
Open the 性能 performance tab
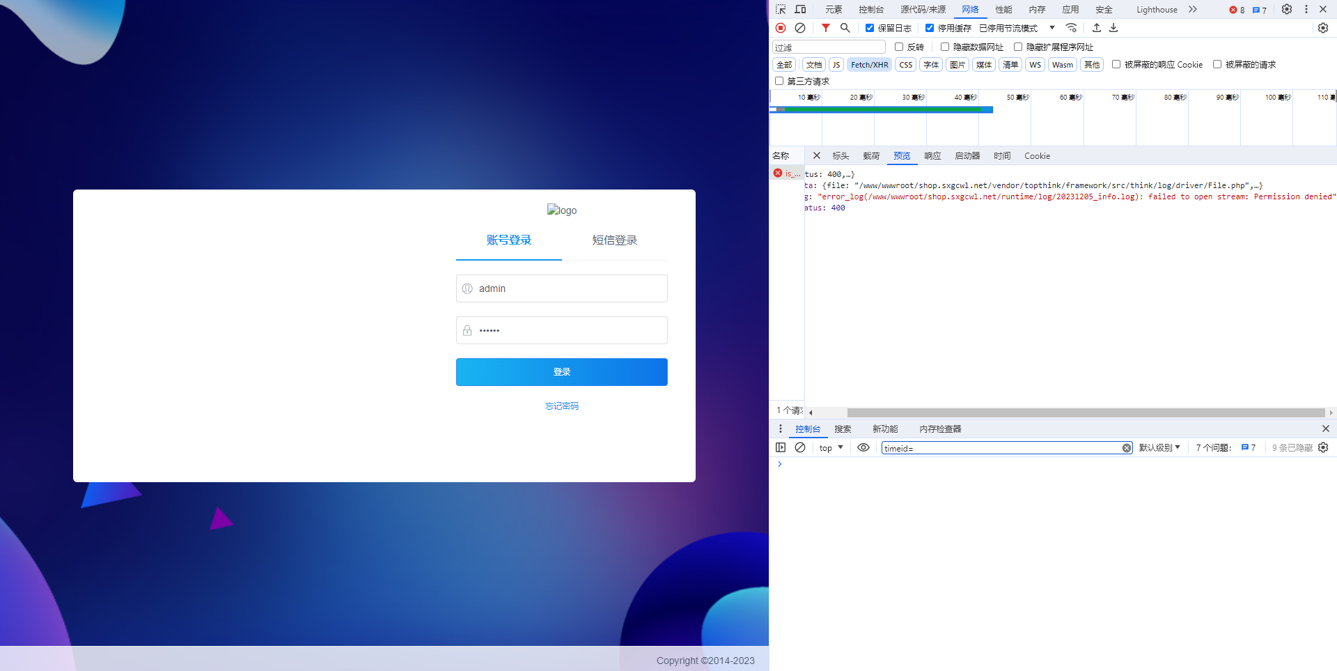1003,9
